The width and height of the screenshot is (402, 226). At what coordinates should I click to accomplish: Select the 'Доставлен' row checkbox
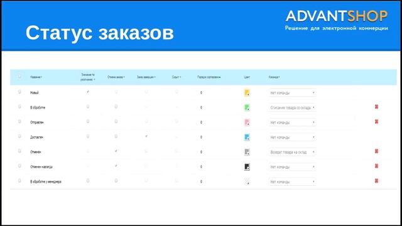[19, 136]
